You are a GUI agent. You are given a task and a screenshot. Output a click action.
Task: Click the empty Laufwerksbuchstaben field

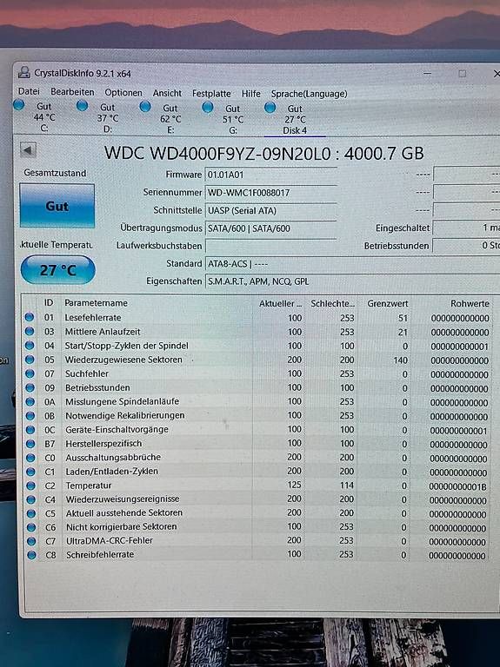pyautogui.click(x=270, y=246)
